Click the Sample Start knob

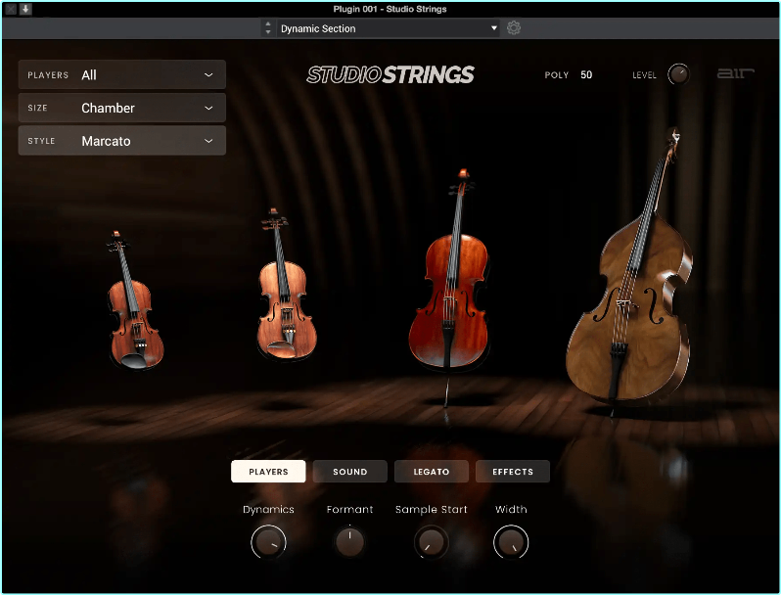pyautogui.click(x=432, y=542)
